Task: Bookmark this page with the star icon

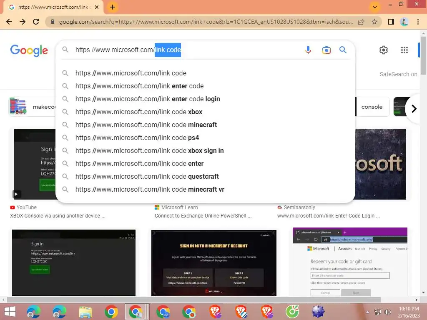Action: 375,22
